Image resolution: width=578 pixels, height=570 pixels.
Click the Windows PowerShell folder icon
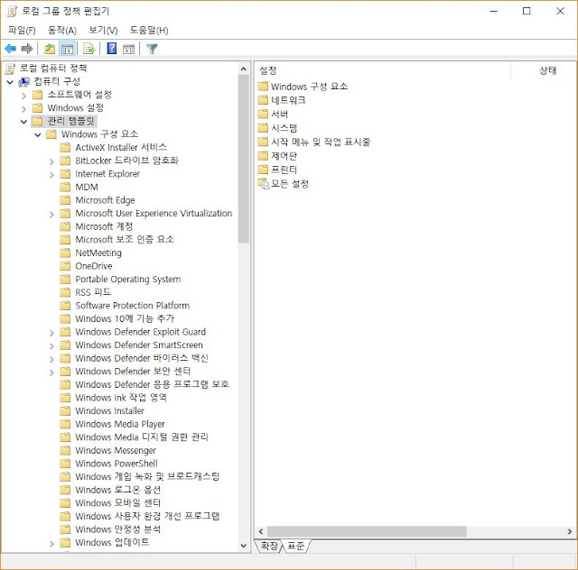pyautogui.click(x=65, y=464)
